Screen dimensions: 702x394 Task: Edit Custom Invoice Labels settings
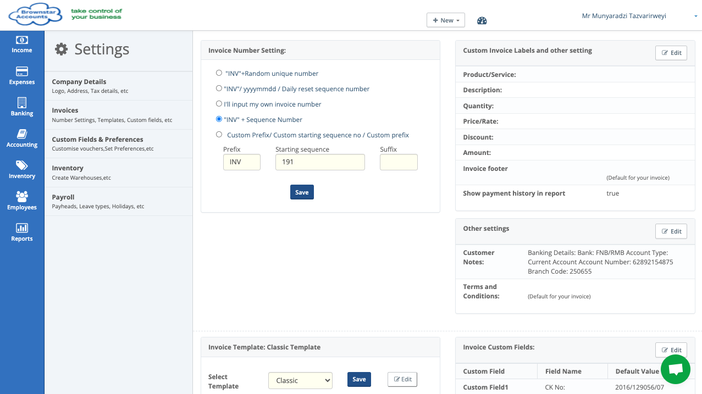(x=671, y=53)
